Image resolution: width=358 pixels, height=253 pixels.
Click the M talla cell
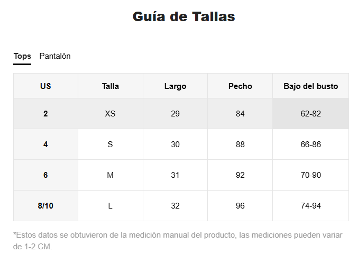click(111, 175)
